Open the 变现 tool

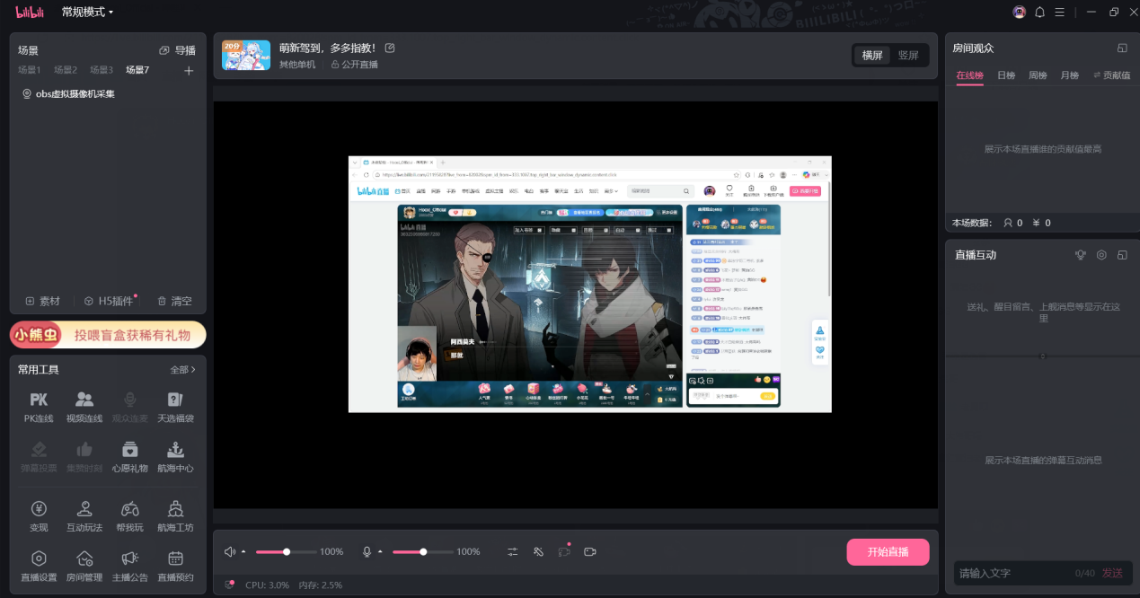coord(39,516)
